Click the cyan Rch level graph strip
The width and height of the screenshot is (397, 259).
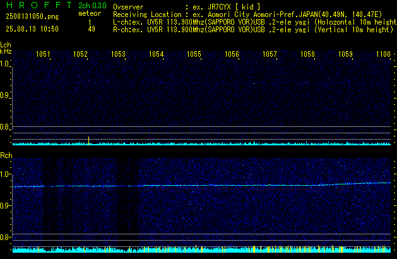(x=201, y=250)
